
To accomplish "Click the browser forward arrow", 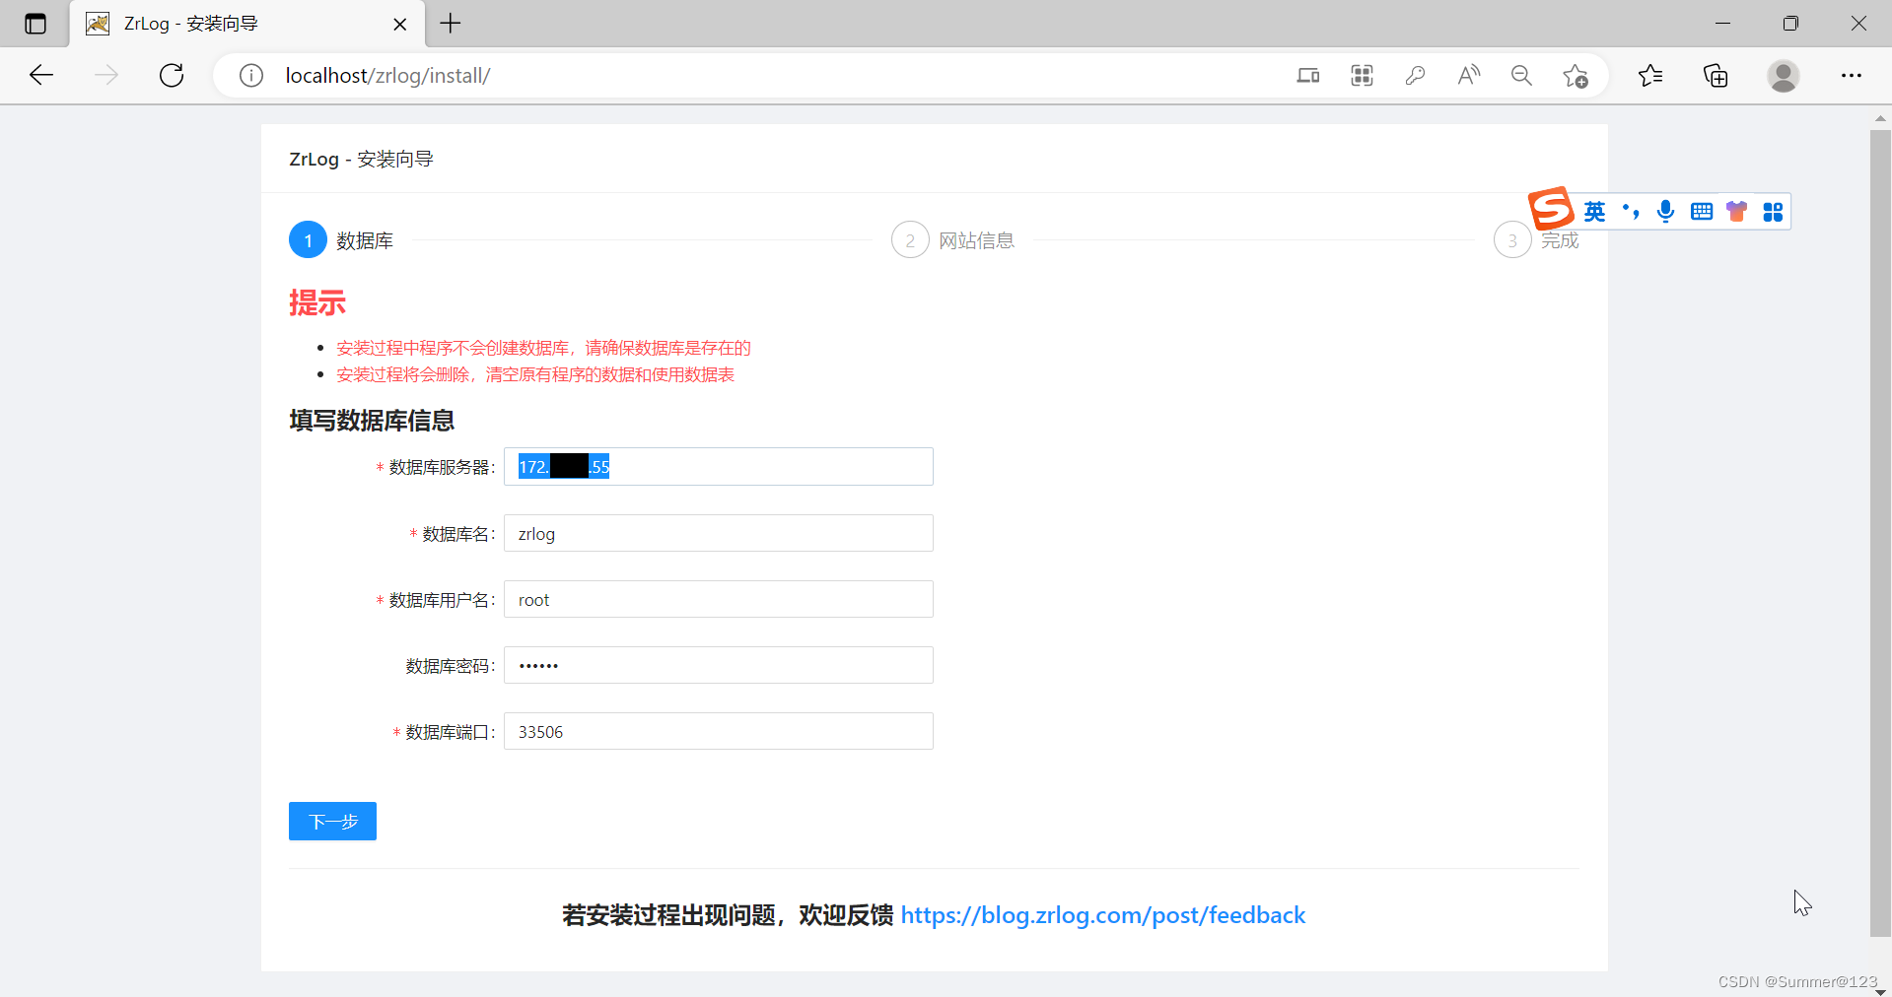I will (106, 75).
